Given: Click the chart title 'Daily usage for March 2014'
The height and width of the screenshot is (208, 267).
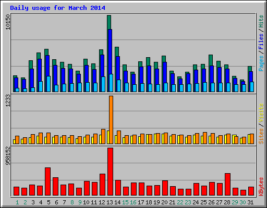Looking at the screenshot, I should 57,8.
